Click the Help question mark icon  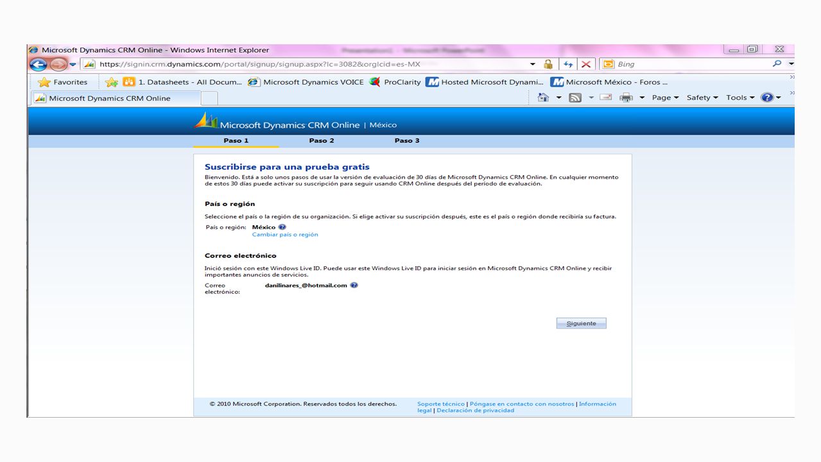767,98
